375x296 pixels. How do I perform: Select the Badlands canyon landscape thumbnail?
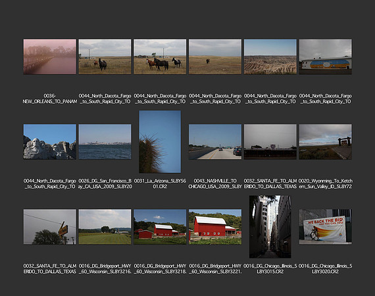270,57
